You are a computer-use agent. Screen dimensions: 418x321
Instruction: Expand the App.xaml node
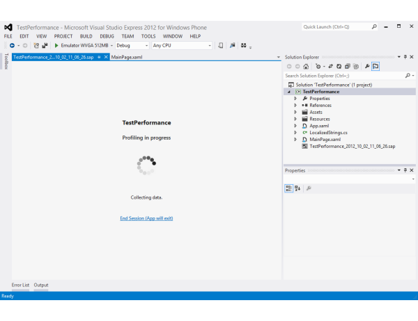295,126
